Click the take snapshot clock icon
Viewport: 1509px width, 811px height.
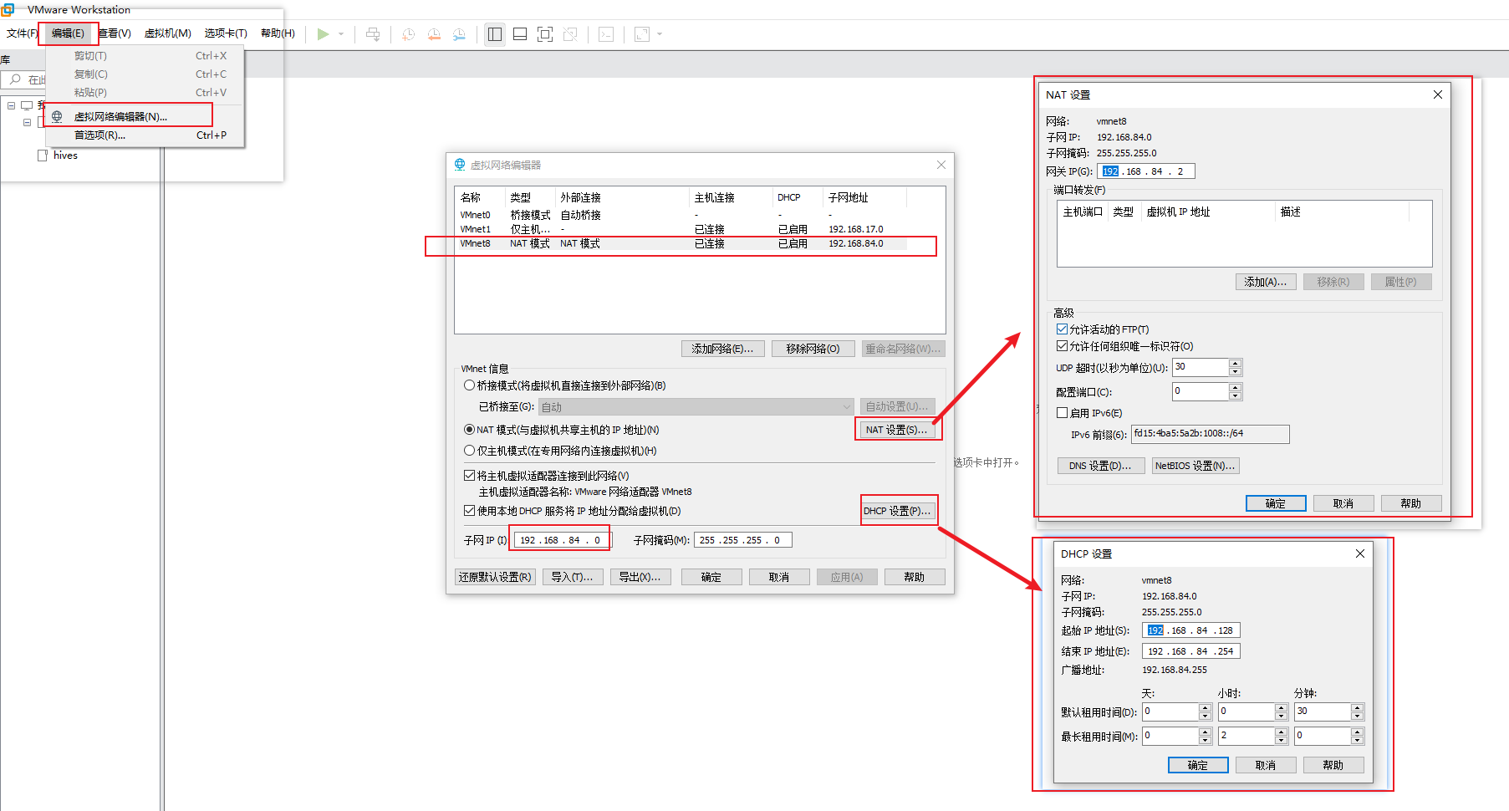(408, 34)
